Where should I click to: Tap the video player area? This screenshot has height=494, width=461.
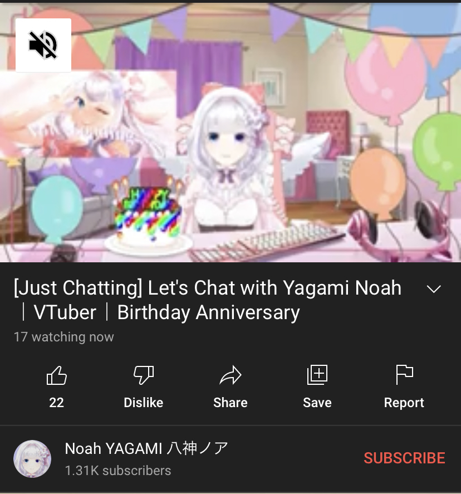[230, 133]
